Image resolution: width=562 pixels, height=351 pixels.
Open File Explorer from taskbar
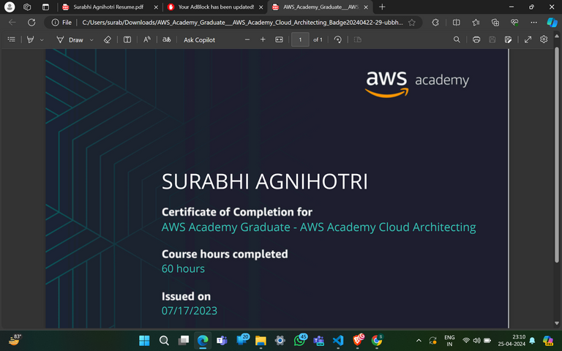[261, 340]
